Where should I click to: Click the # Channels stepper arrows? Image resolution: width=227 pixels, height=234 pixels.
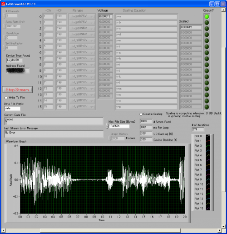4,16
